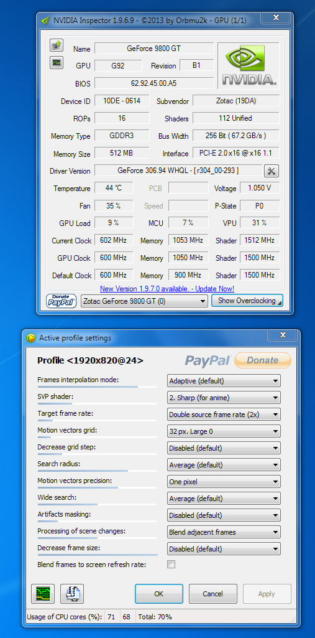
Task: Click the Apply button
Action: coord(267,594)
